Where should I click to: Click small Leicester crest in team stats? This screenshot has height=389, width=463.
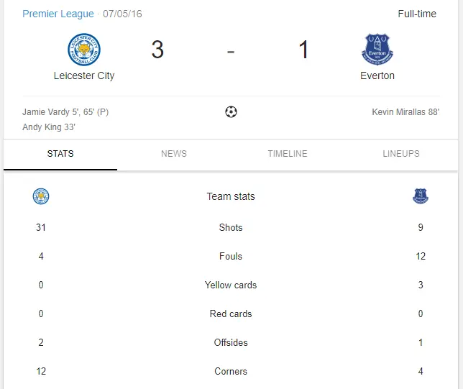(x=41, y=196)
